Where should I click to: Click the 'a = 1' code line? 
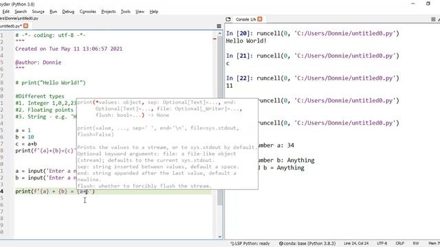(23, 130)
